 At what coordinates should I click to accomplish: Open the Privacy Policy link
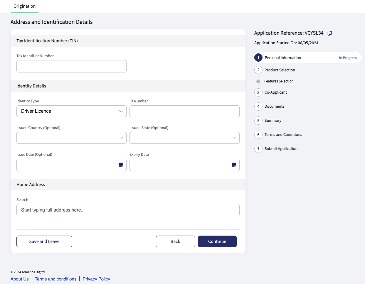pyautogui.click(x=96, y=279)
